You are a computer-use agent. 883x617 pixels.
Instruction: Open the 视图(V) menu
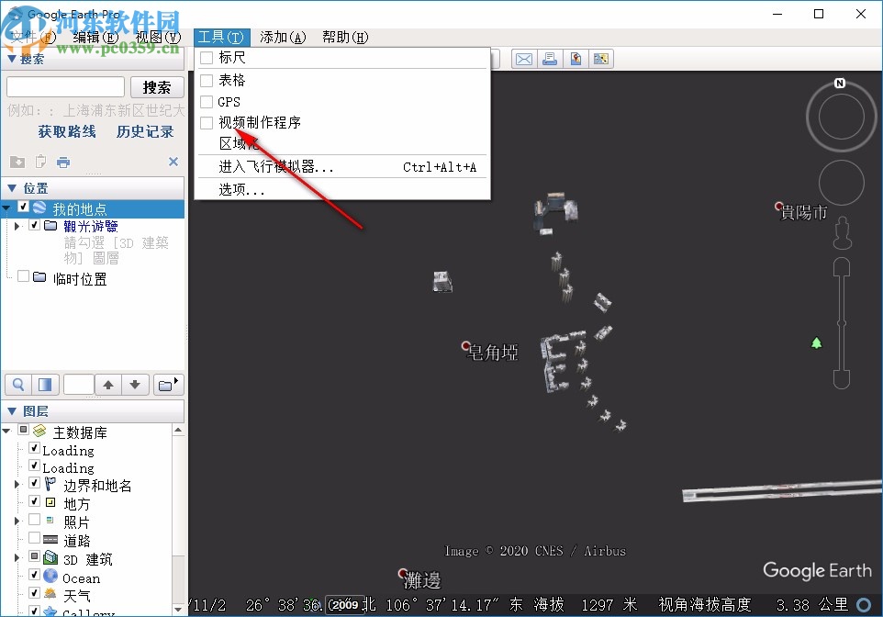coord(158,38)
